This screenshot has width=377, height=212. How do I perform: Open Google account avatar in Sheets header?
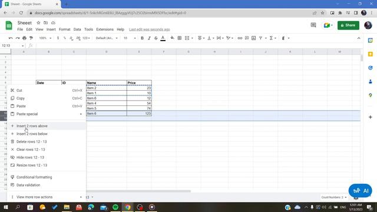pos(368,25)
